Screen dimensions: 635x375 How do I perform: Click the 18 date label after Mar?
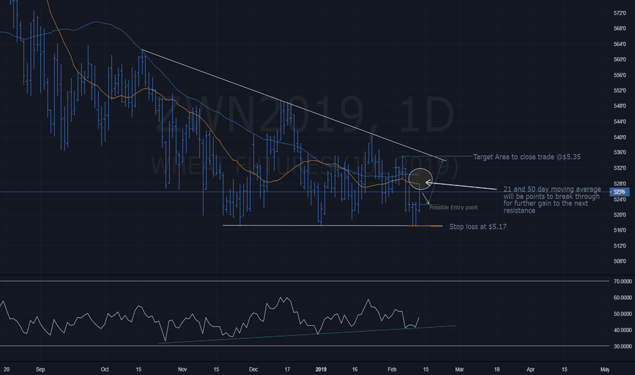pyautogui.click(x=497, y=370)
